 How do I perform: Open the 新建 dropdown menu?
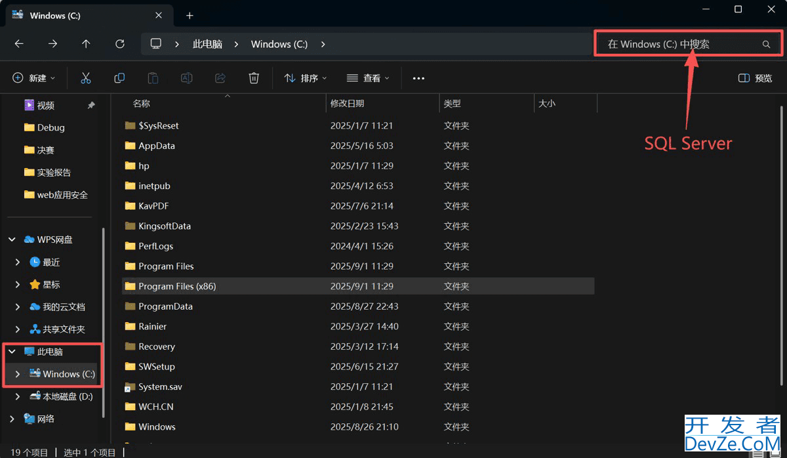34,77
